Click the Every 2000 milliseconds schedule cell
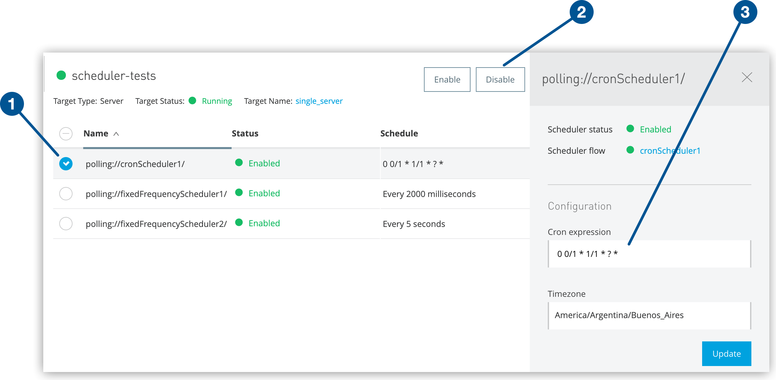The height and width of the screenshot is (380, 776). [x=429, y=194]
